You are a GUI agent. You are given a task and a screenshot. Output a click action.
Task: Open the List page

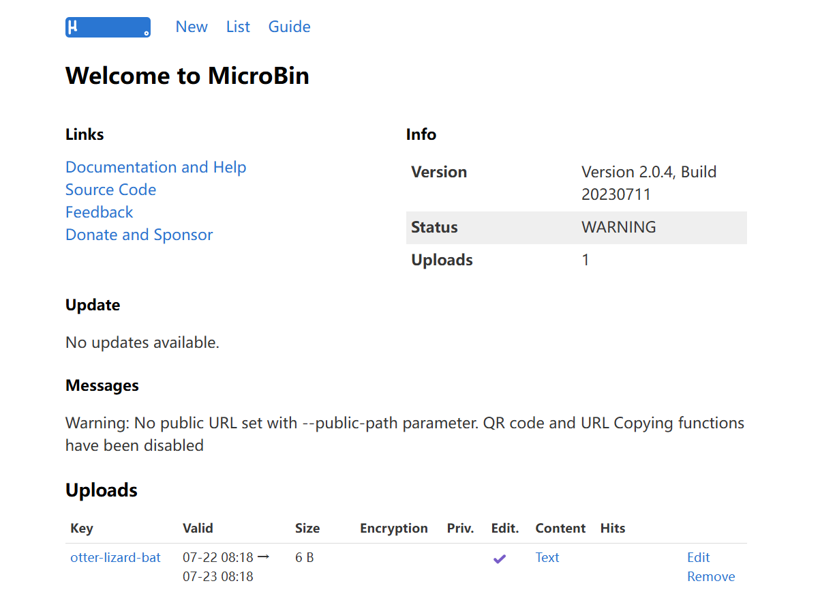tap(237, 27)
